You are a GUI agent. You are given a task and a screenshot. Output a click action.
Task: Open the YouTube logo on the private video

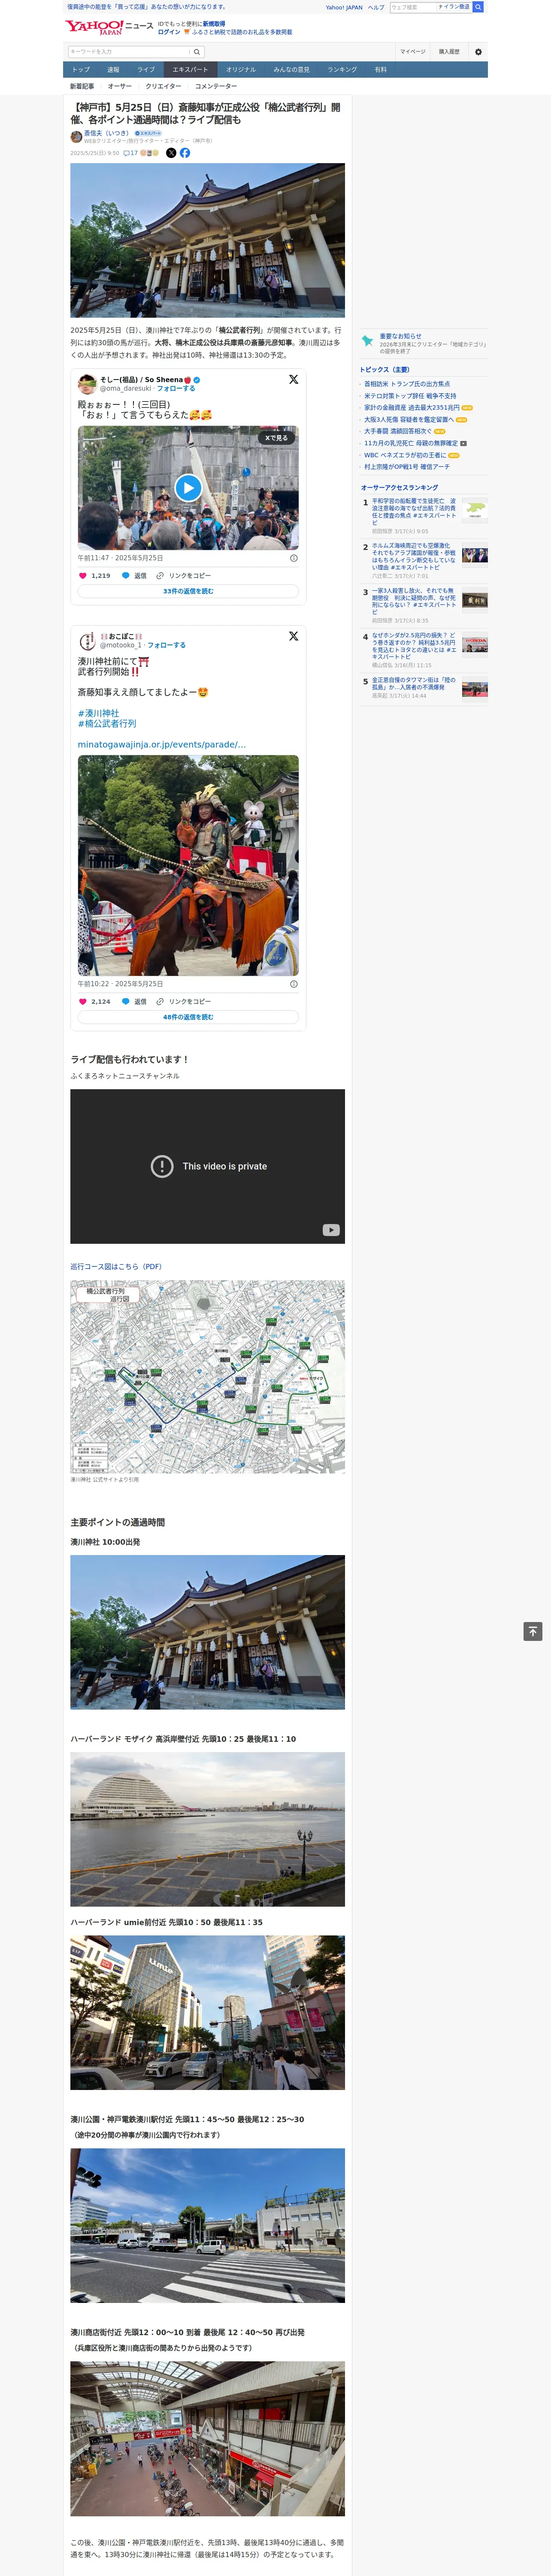[x=331, y=1230]
